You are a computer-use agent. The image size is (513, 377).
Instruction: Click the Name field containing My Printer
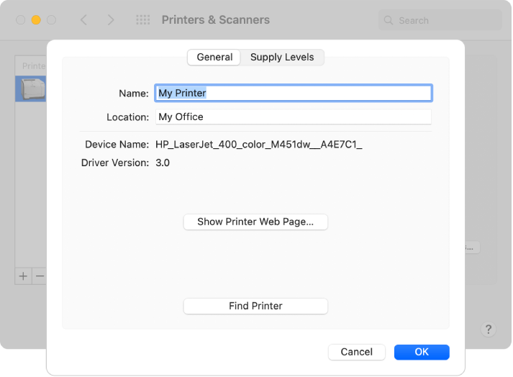pyautogui.click(x=294, y=93)
